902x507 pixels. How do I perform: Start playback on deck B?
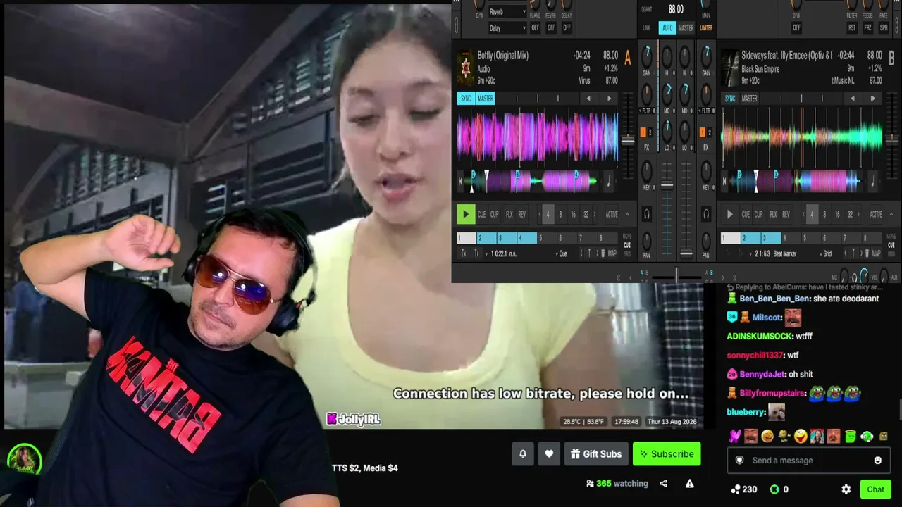(729, 215)
